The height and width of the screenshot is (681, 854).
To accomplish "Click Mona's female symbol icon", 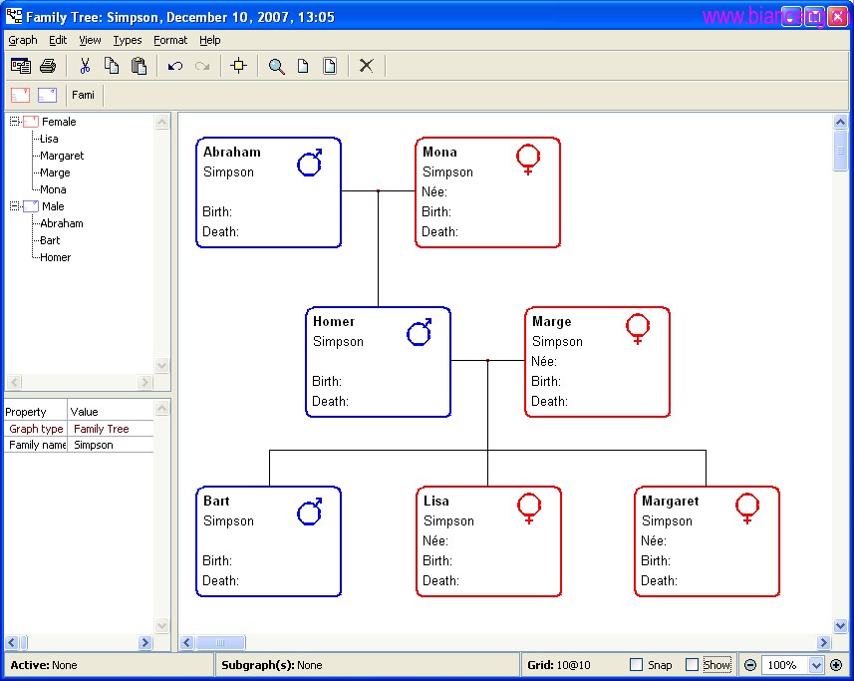I will pyautogui.click(x=528, y=160).
